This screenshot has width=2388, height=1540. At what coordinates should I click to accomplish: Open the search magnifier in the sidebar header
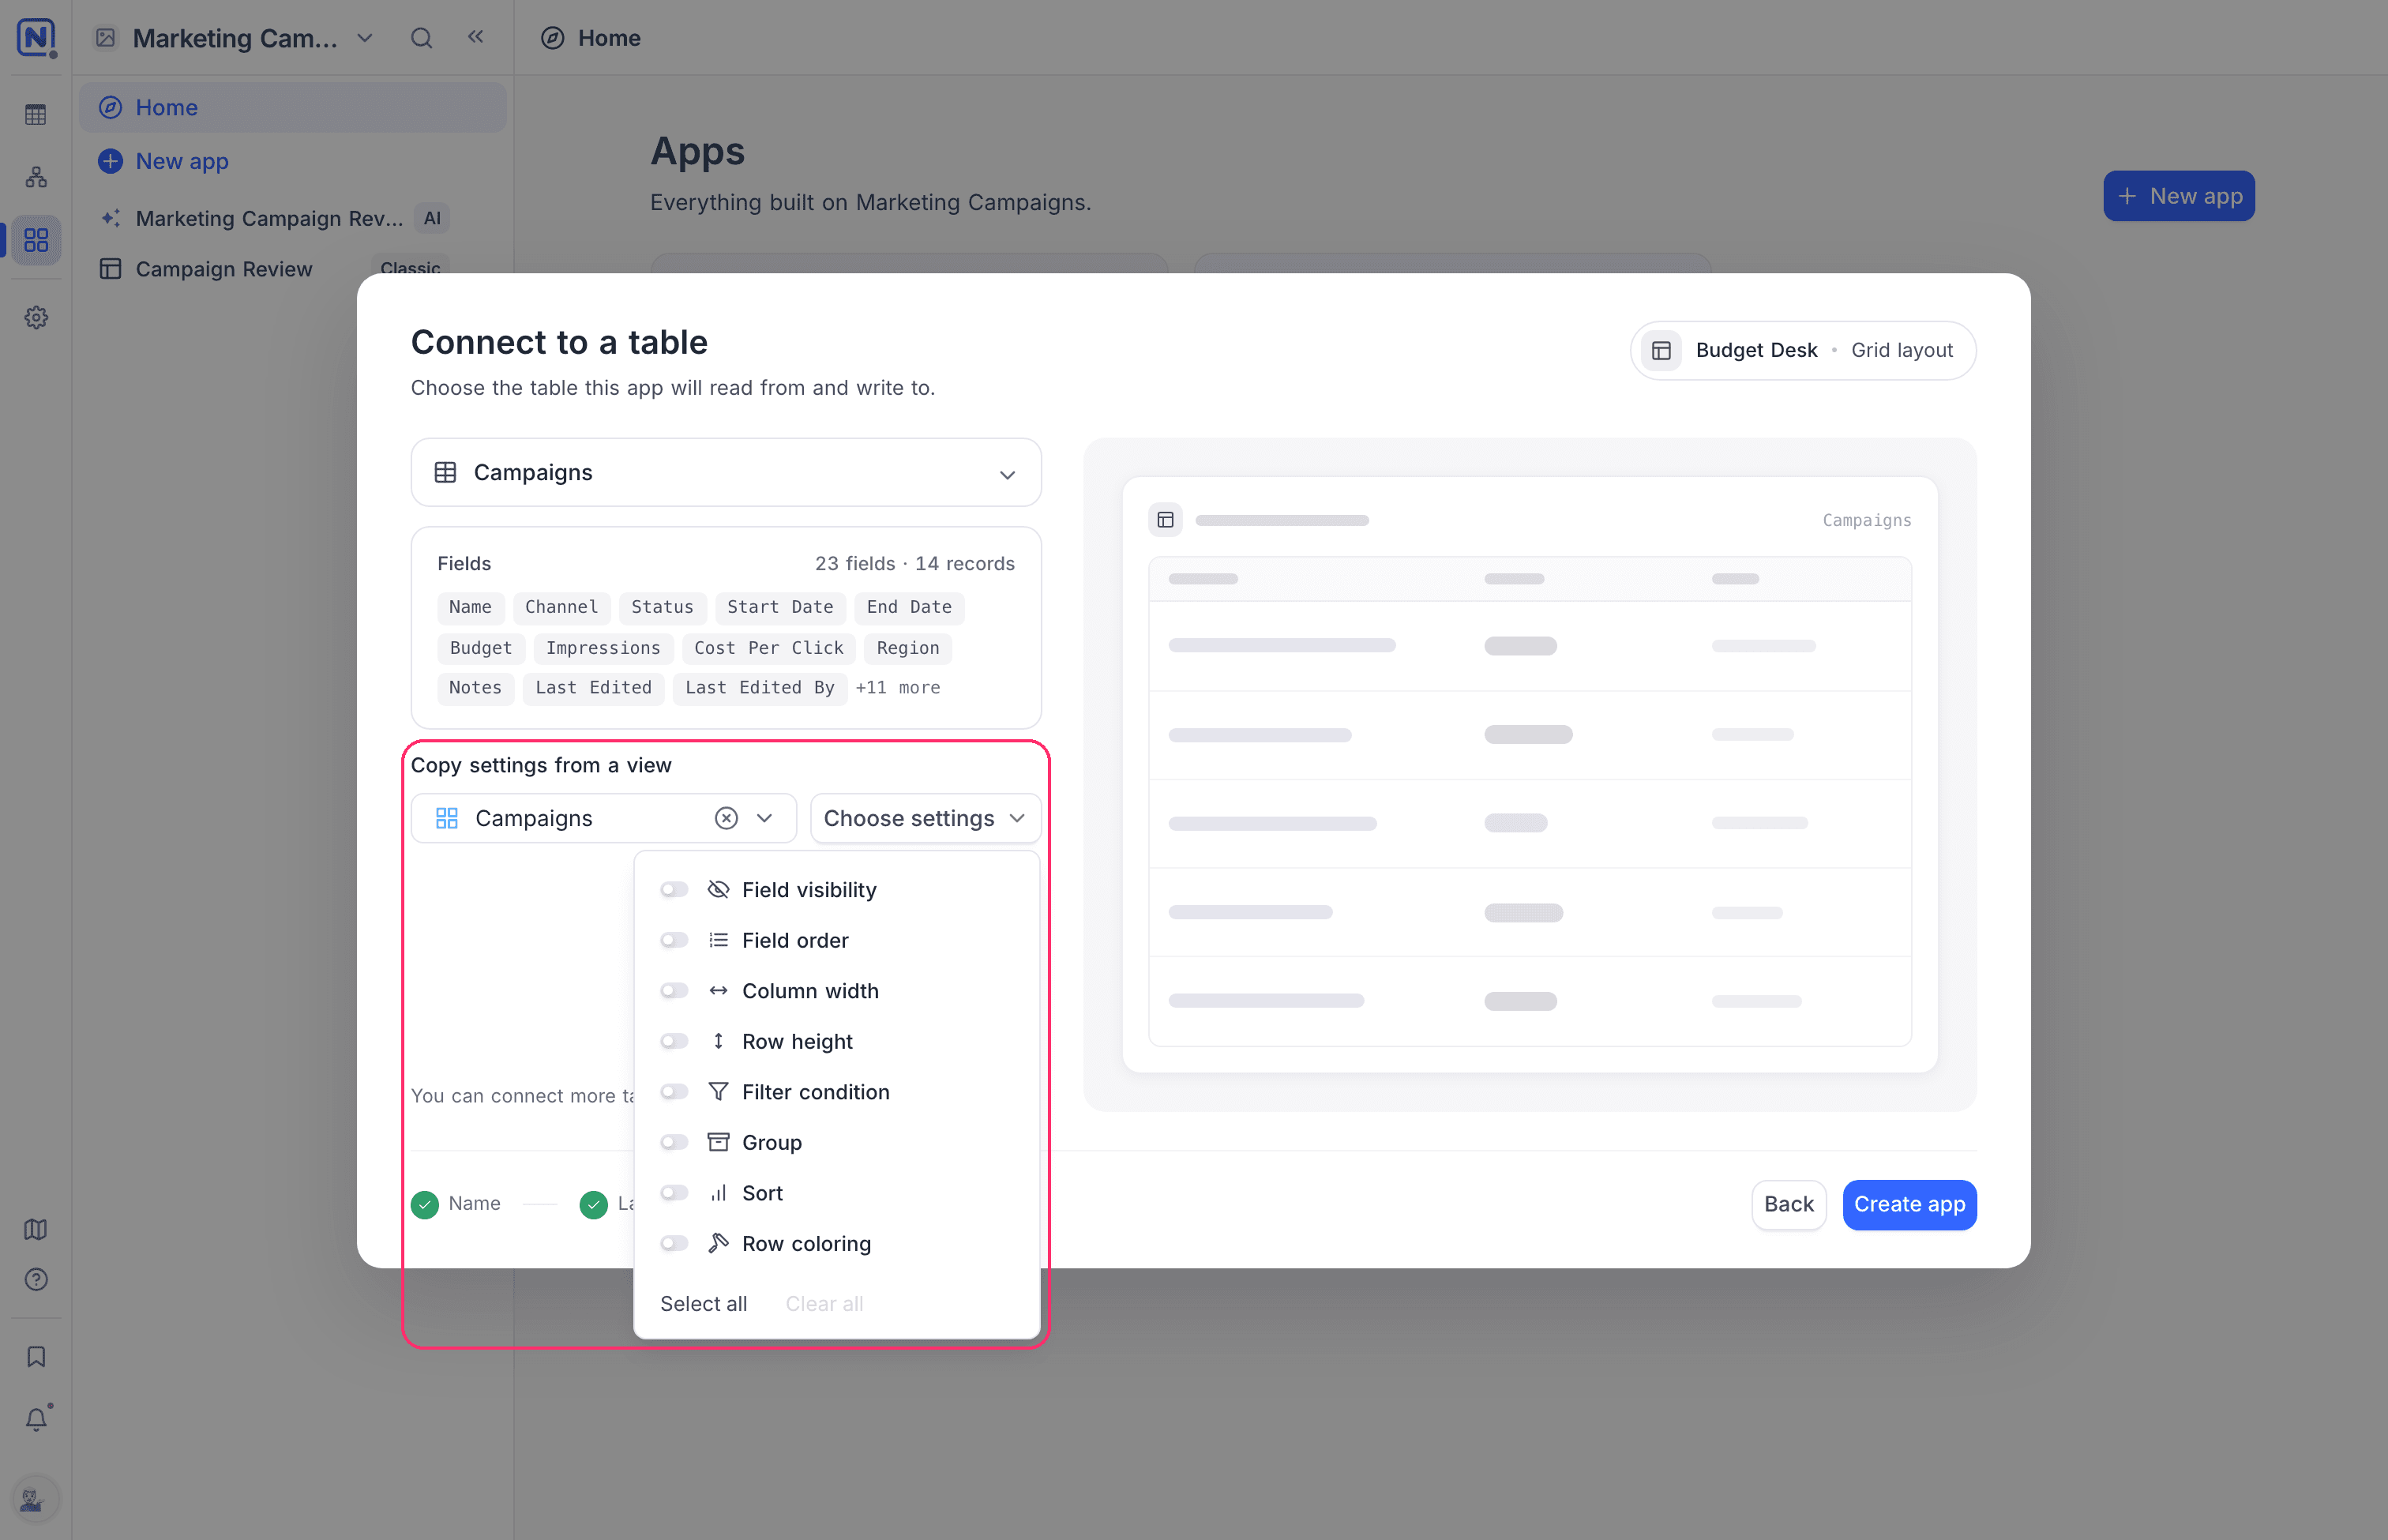tap(421, 38)
